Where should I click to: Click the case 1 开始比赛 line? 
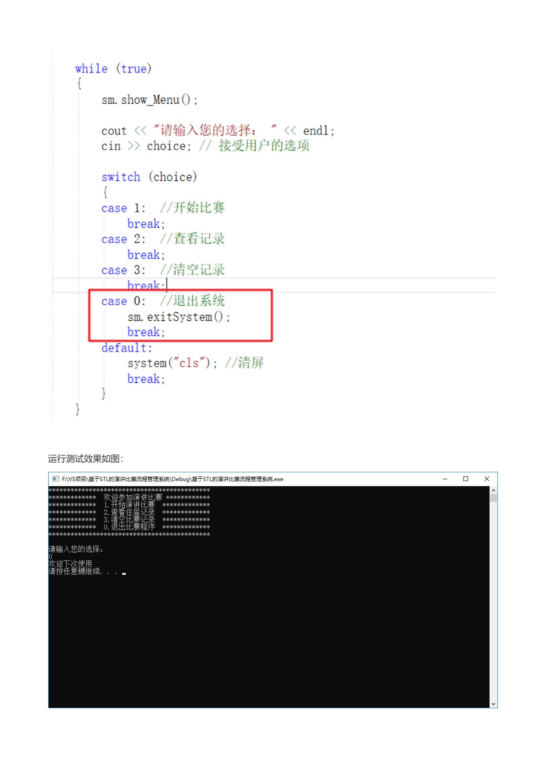point(163,208)
